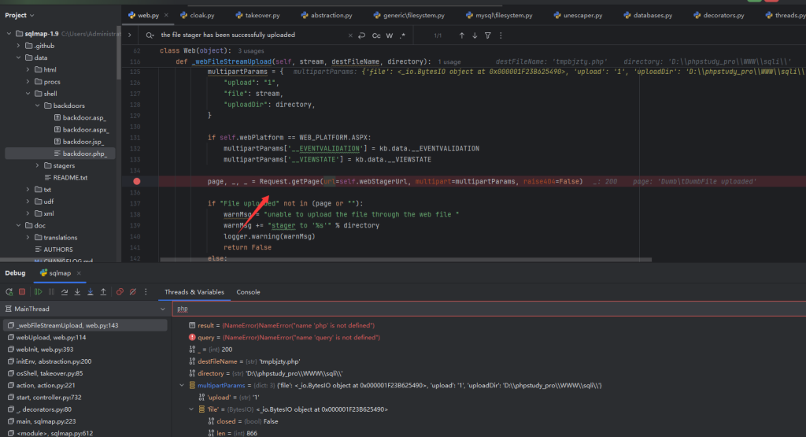Open the View Breakpoints icon
Image resolution: width=806 pixels, height=437 pixels.
pyautogui.click(x=120, y=291)
